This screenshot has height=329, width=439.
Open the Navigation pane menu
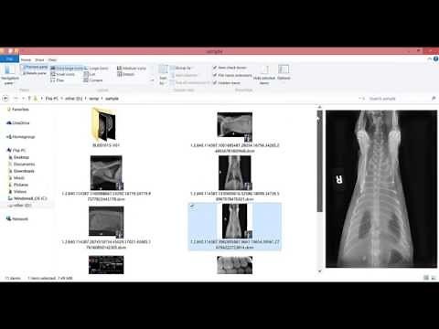point(9,74)
